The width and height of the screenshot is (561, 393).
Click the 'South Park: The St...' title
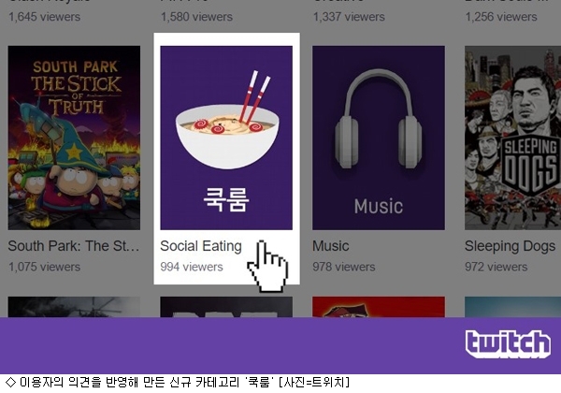click(74, 246)
